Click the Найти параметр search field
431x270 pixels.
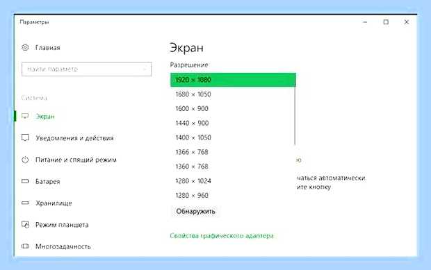[x=87, y=69]
